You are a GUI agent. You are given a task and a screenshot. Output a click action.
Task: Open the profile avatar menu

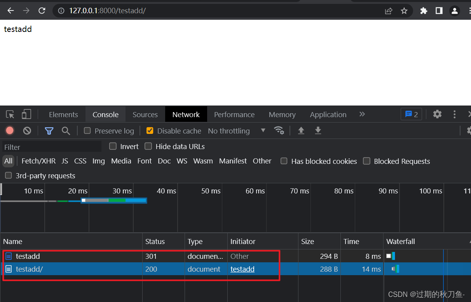click(455, 11)
